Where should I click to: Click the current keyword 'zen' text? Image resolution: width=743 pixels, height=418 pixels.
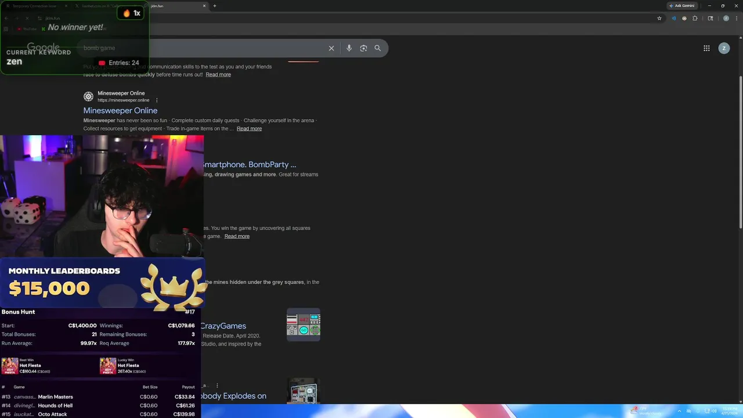click(14, 62)
